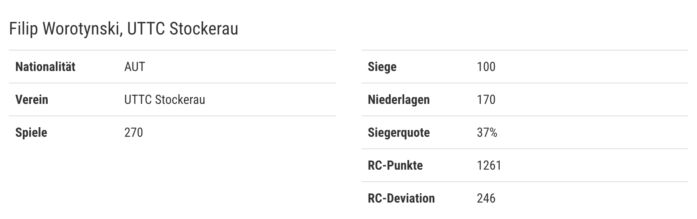Click the RC-Deviation row label

coord(401,198)
